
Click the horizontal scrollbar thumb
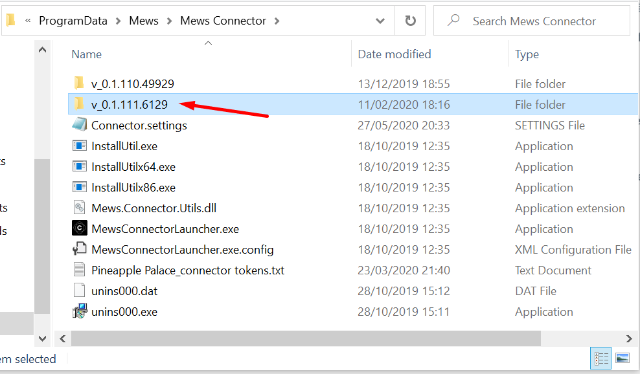[306, 338]
